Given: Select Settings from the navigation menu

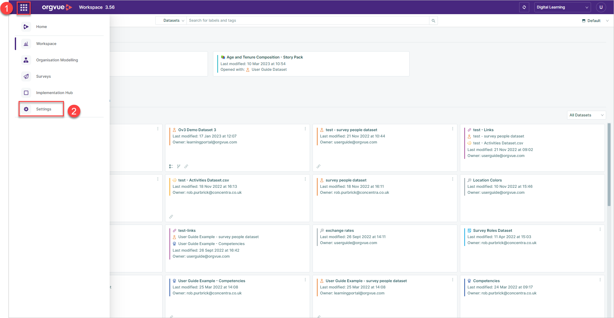Looking at the screenshot, I should point(43,109).
